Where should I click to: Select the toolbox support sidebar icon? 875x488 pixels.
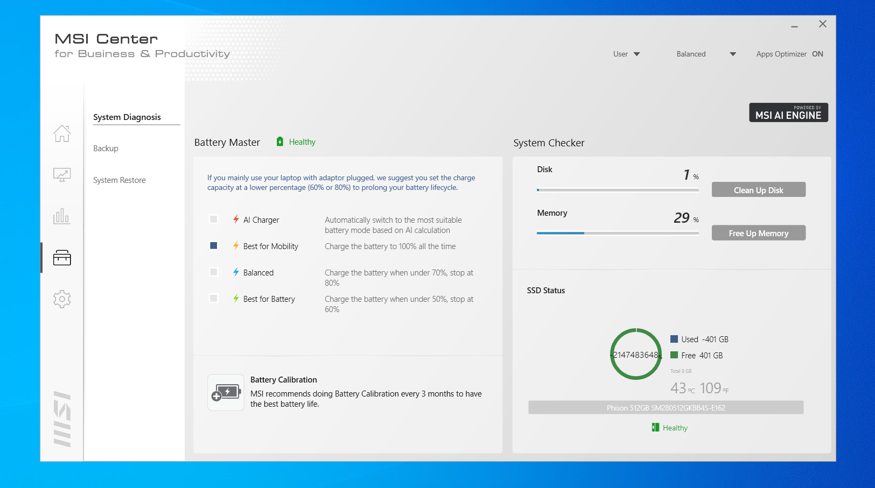(x=62, y=258)
